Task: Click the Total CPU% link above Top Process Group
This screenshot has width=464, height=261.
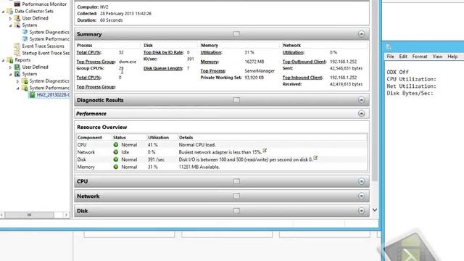Action: tap(88, 52)
